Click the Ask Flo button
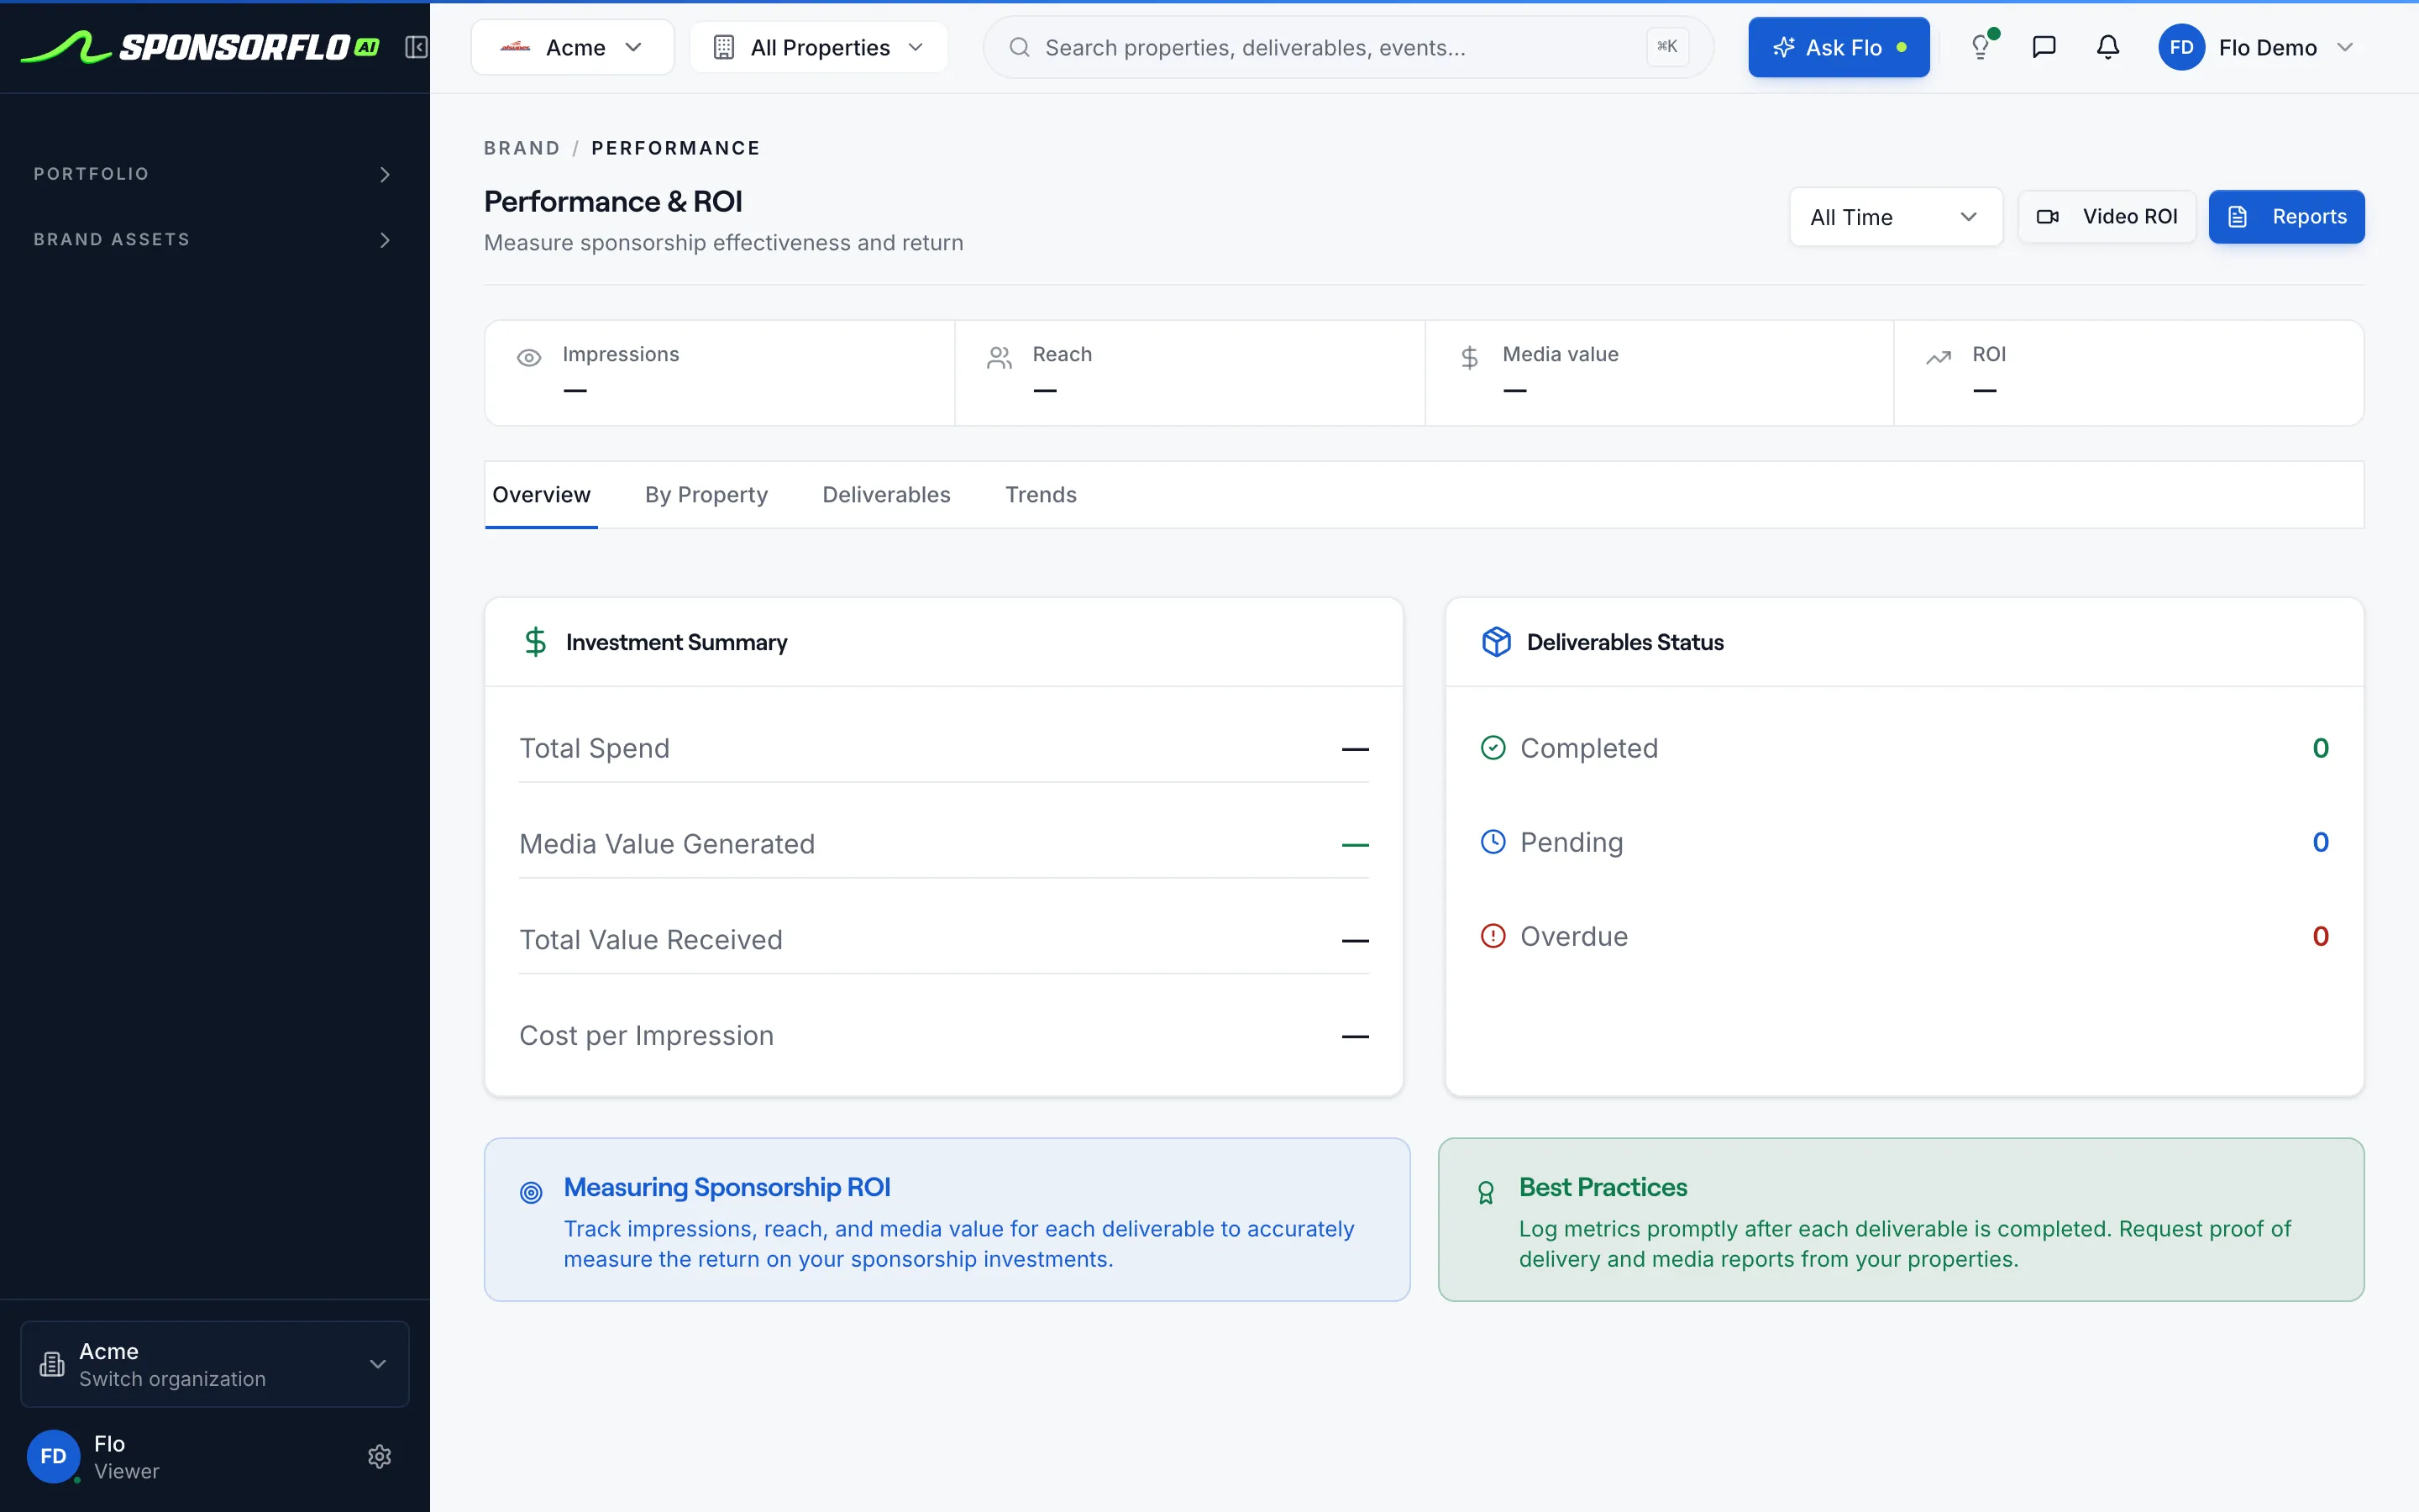2419x1512 pixels. click(x=1839, y=47)
